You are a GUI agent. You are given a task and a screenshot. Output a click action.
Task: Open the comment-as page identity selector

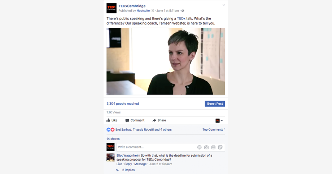(x=219, y=121)
